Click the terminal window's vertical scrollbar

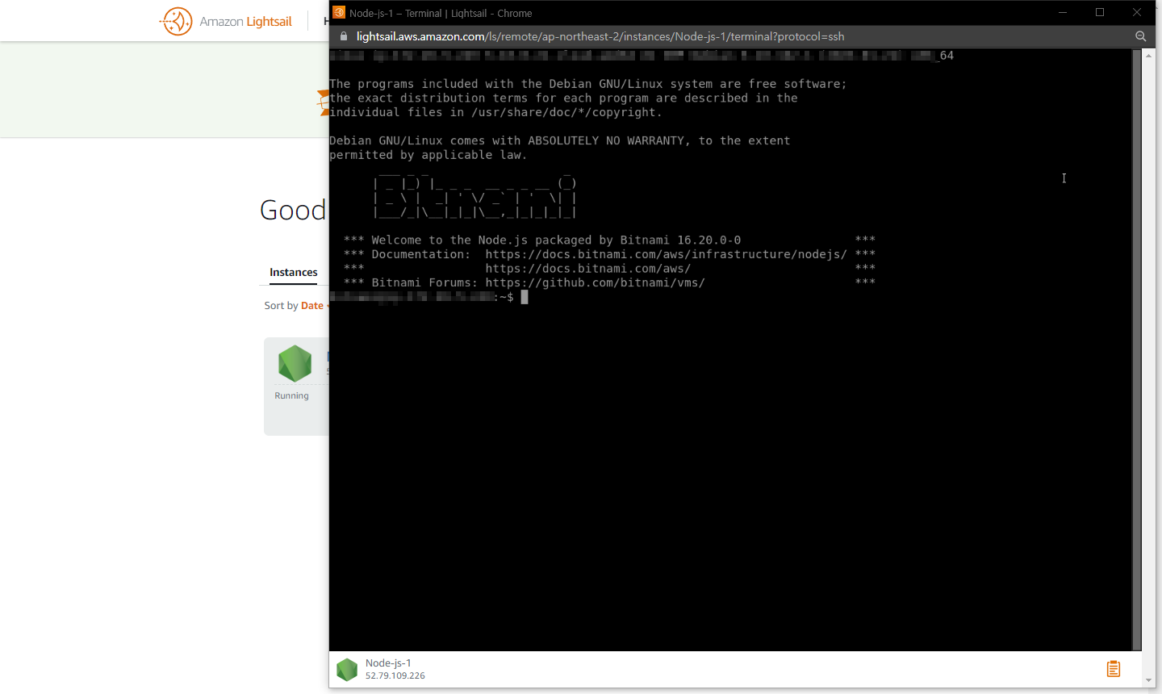(1137, 349)
